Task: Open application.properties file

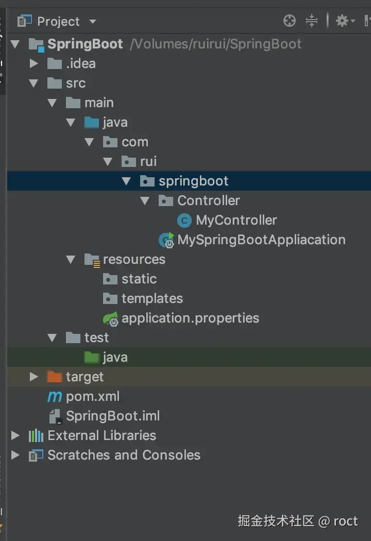Action: [x=190, y=319]
